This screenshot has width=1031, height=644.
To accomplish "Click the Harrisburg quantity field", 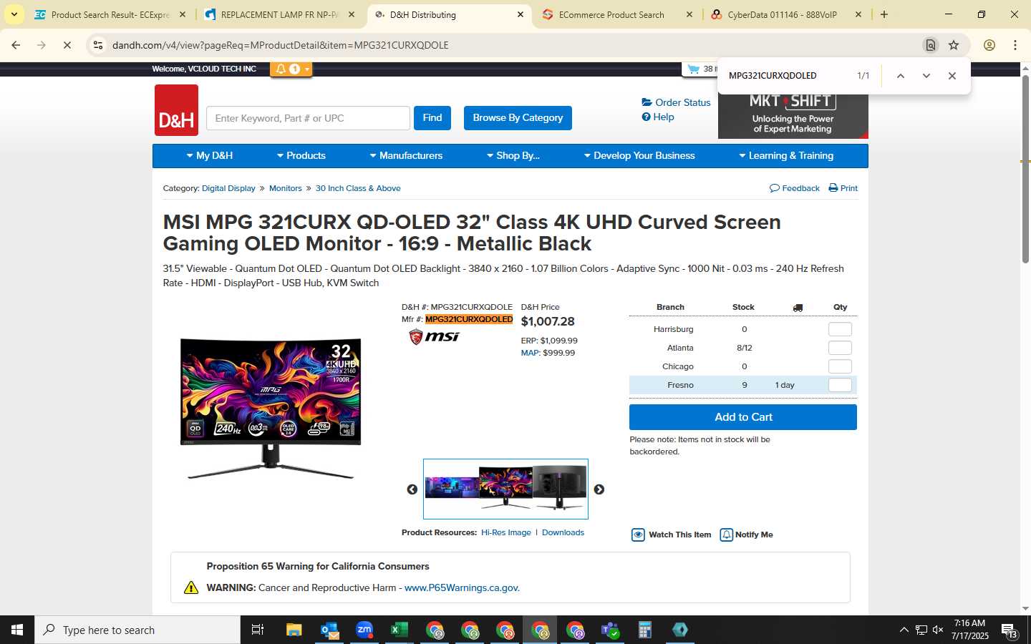I will point(840,329).
